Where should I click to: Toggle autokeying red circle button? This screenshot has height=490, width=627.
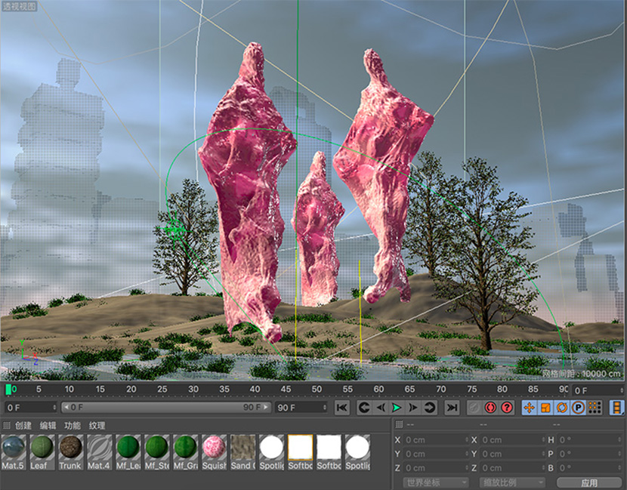(490, 407)
